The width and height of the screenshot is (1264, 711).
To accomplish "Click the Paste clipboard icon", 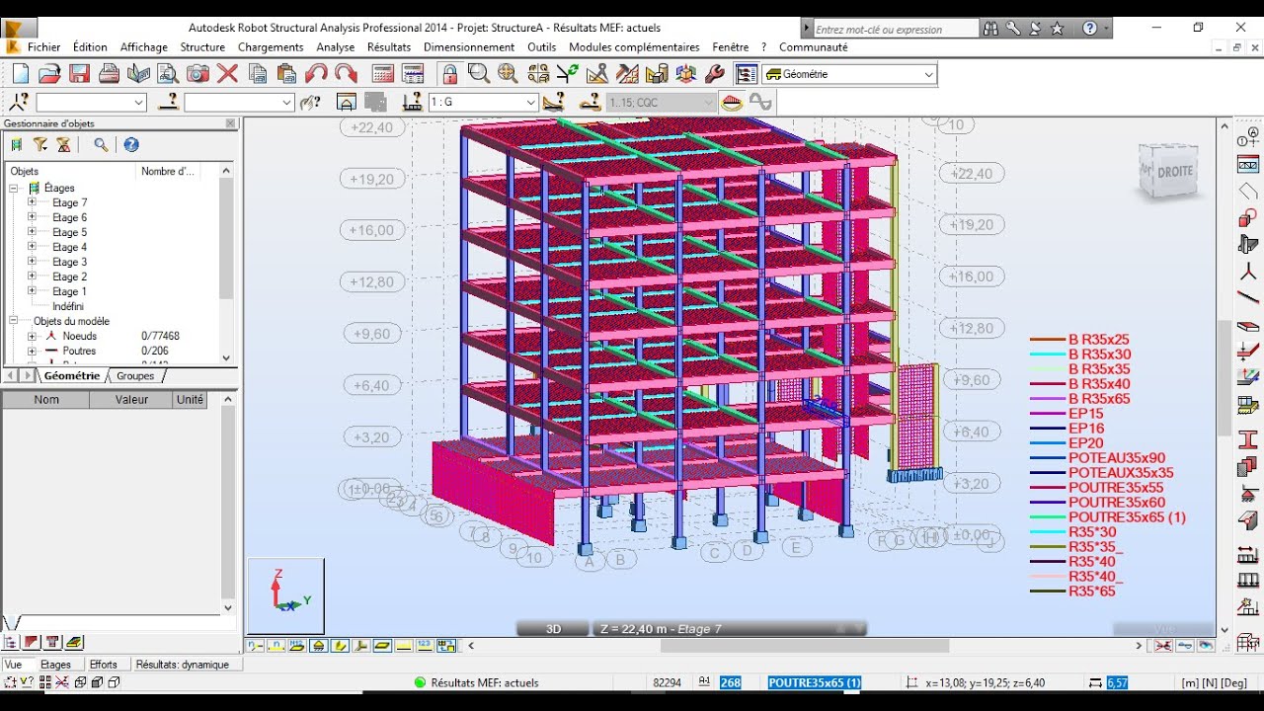I will (287, 74).
